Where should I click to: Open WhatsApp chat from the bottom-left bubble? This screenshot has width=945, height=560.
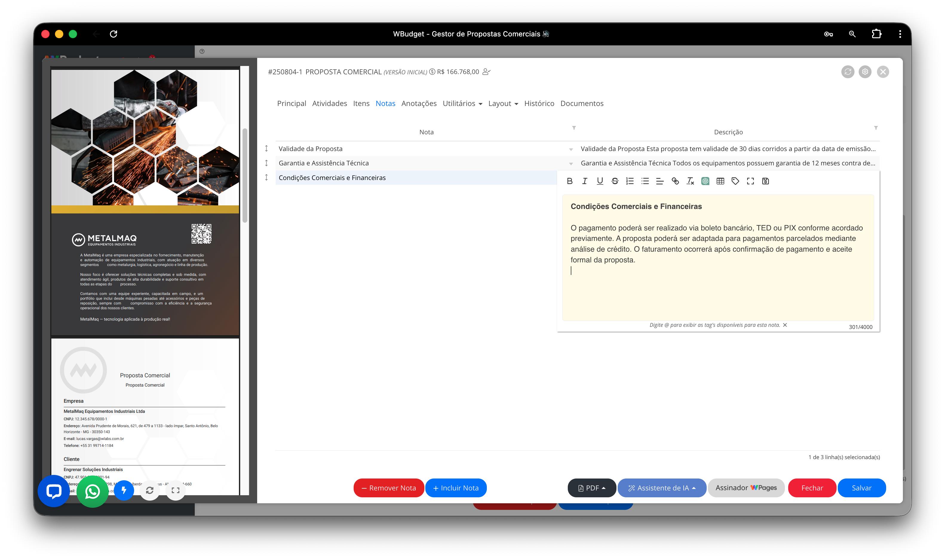(92, 491)
